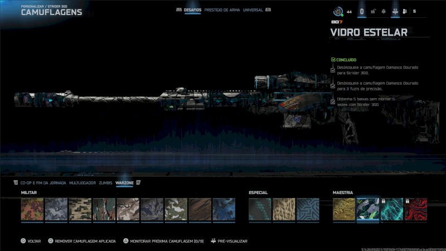Select the teal hexagon Especial camo
Viewport: 446px width, 251px height.
tap(260, 209)
